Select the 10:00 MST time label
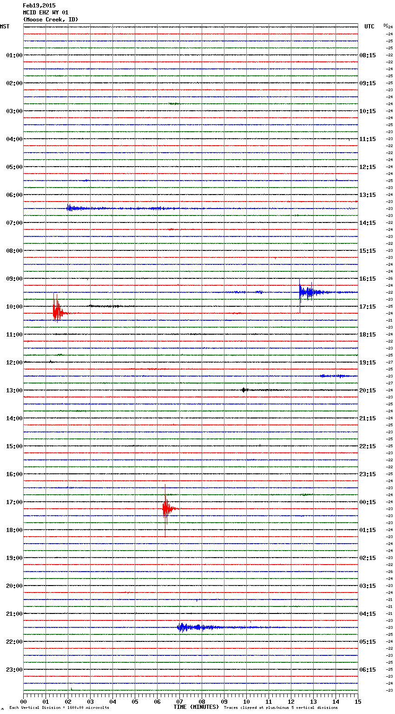 (x=14, y=307)
